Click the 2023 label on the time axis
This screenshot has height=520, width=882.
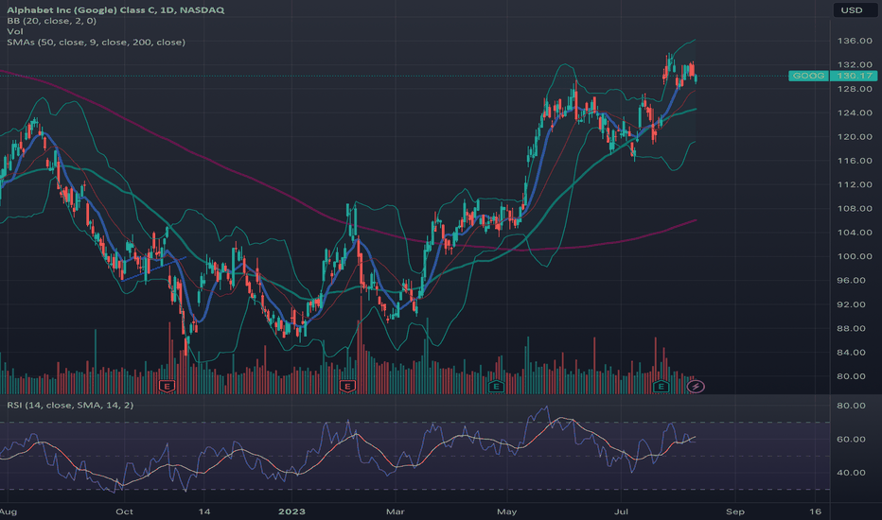pyautogui.click(x=291, y=511)
